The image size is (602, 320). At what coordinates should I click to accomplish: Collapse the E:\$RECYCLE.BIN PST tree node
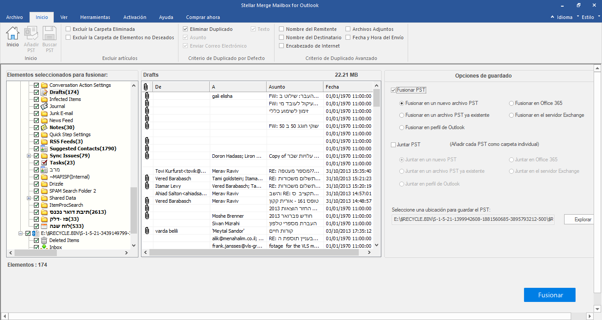21,233
